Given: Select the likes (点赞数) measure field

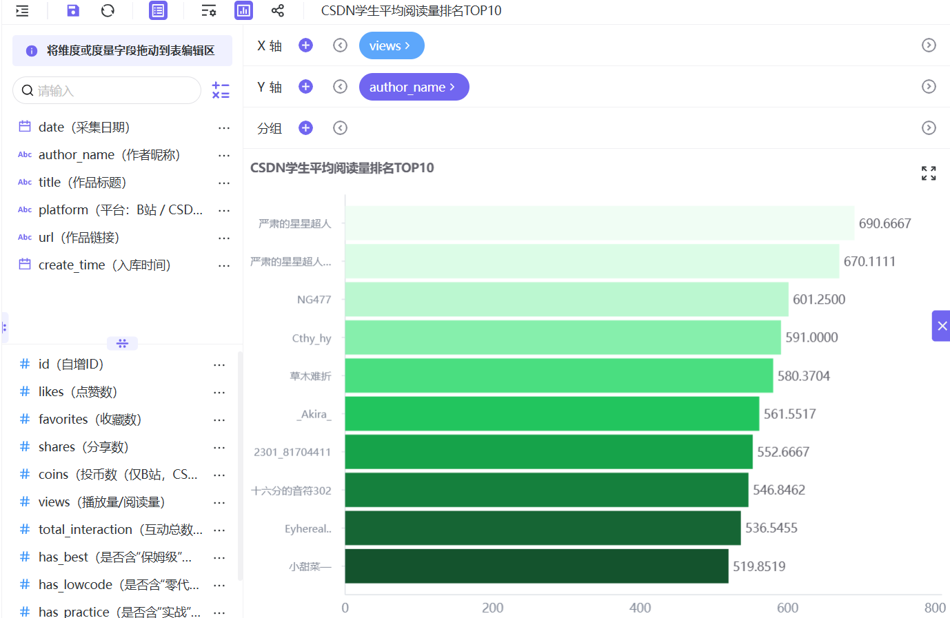Looking at the screenshot, I should [78, 392].
